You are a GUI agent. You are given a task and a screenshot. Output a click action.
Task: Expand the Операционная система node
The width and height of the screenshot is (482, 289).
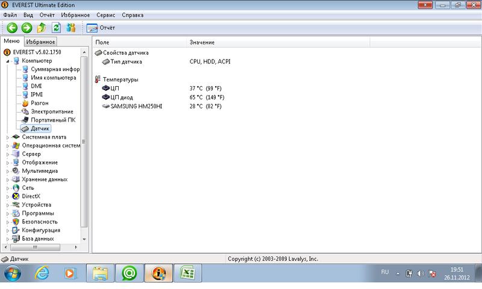[x=8, y=146]
